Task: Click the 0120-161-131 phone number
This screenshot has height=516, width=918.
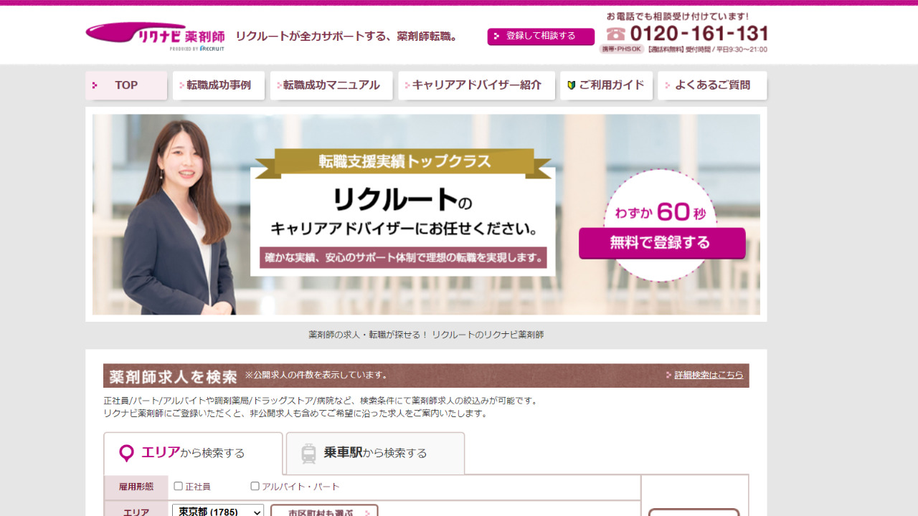Action: 699,34
